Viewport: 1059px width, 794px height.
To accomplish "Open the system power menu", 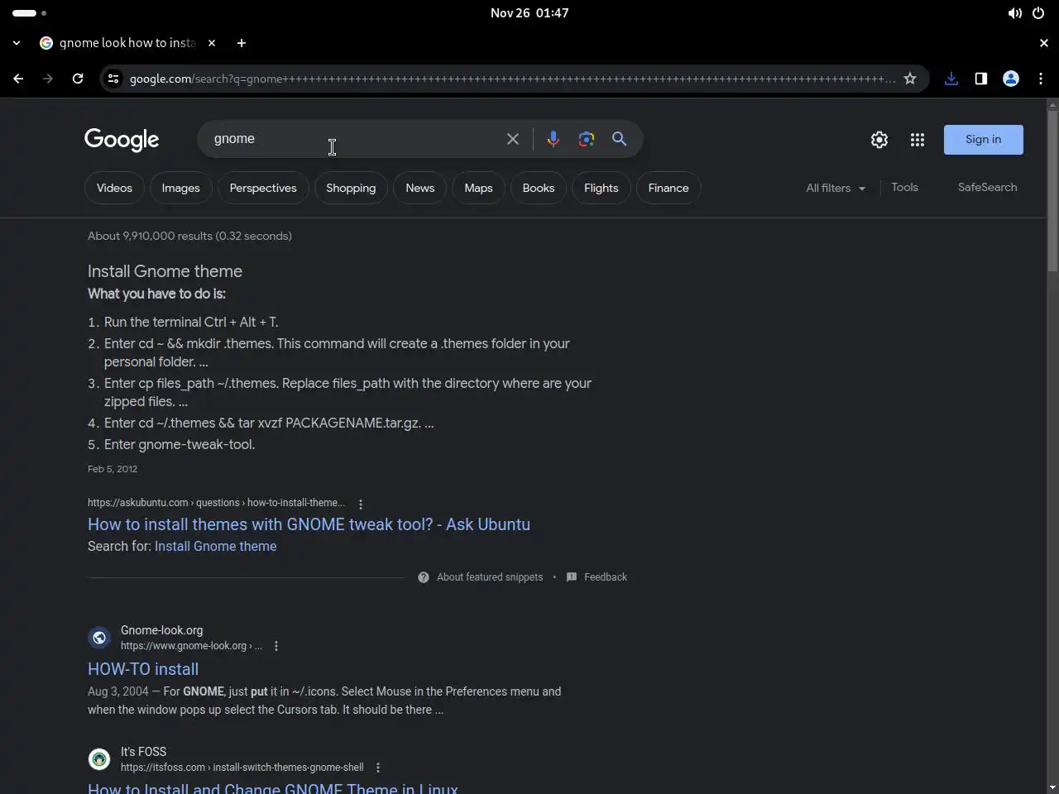I will [x=1038, y=13].
